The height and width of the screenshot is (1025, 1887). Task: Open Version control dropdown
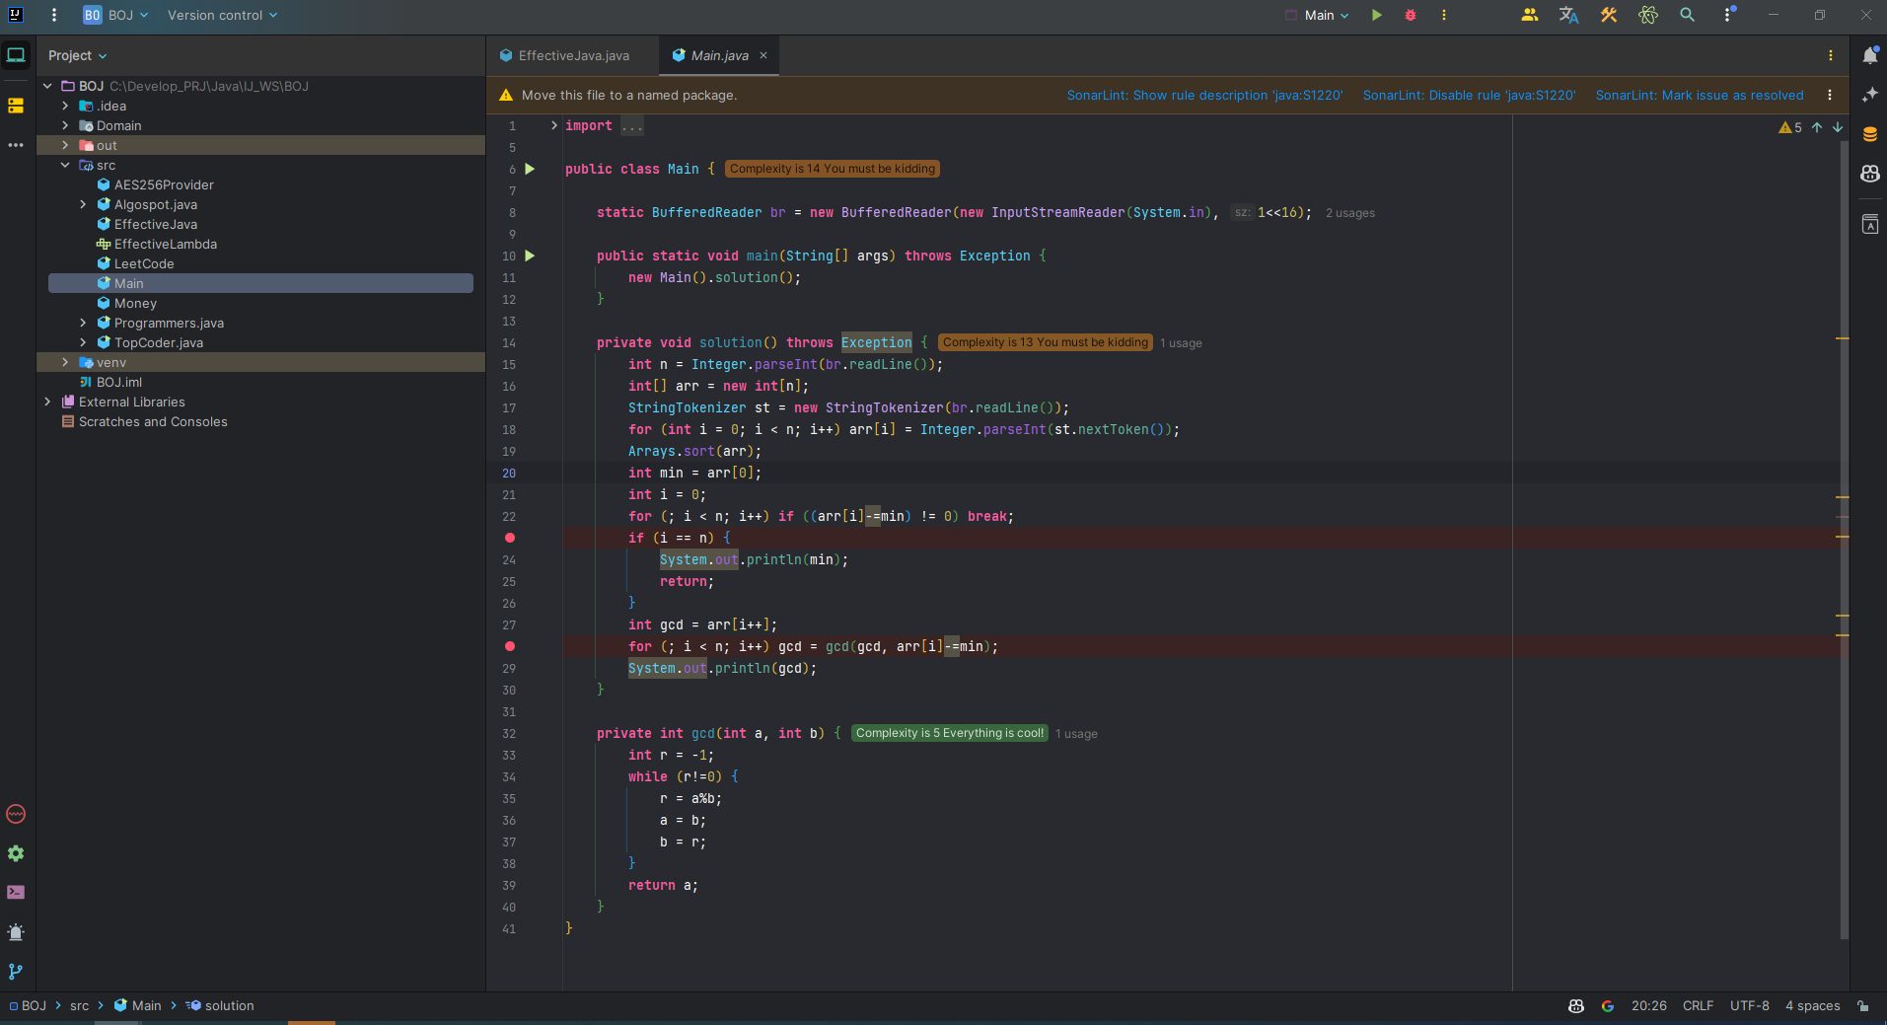click(222, 15)
